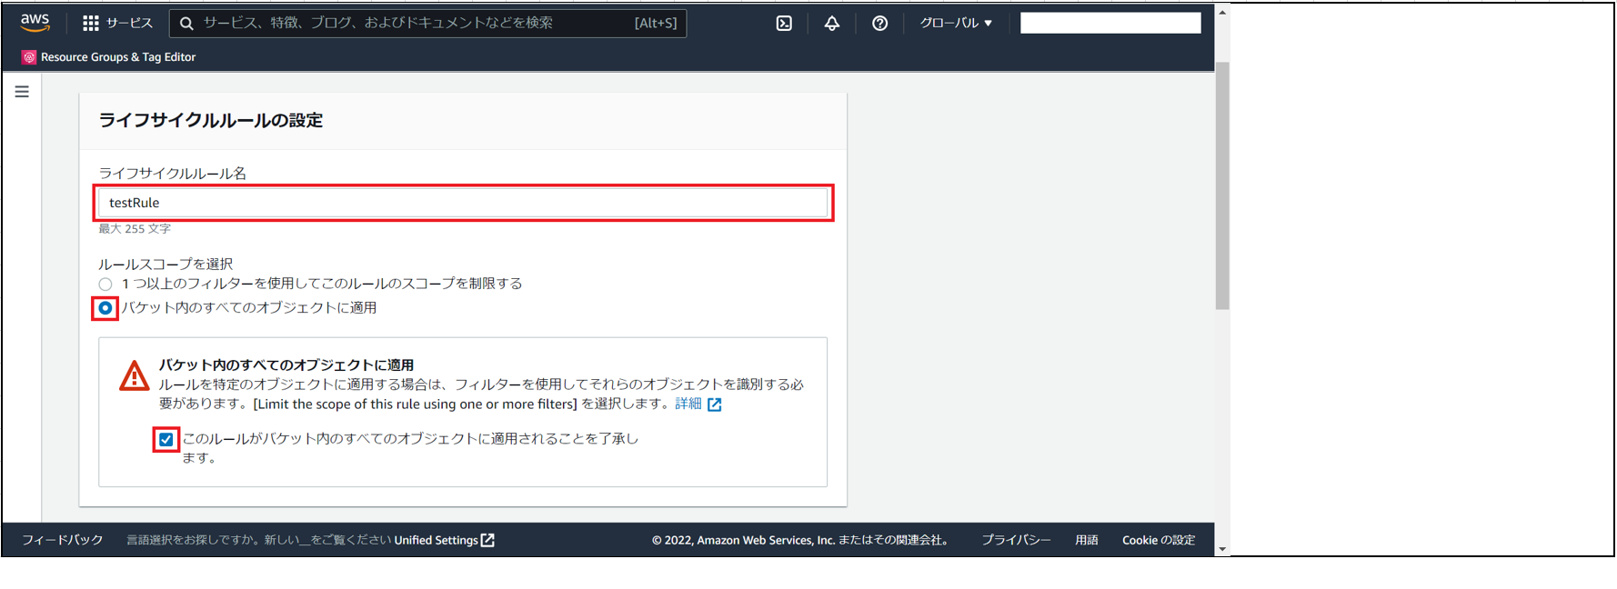Select apply to all bucket objects radio
This screenshot has height=589, width=1617.
coord(105,308)
